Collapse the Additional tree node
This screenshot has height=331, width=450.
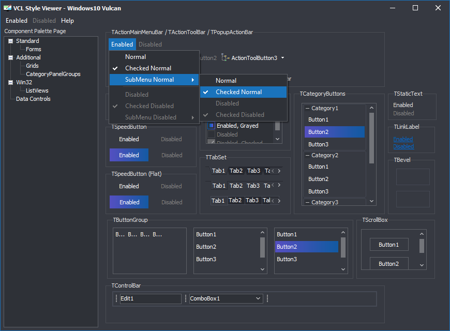coord(11,58)
